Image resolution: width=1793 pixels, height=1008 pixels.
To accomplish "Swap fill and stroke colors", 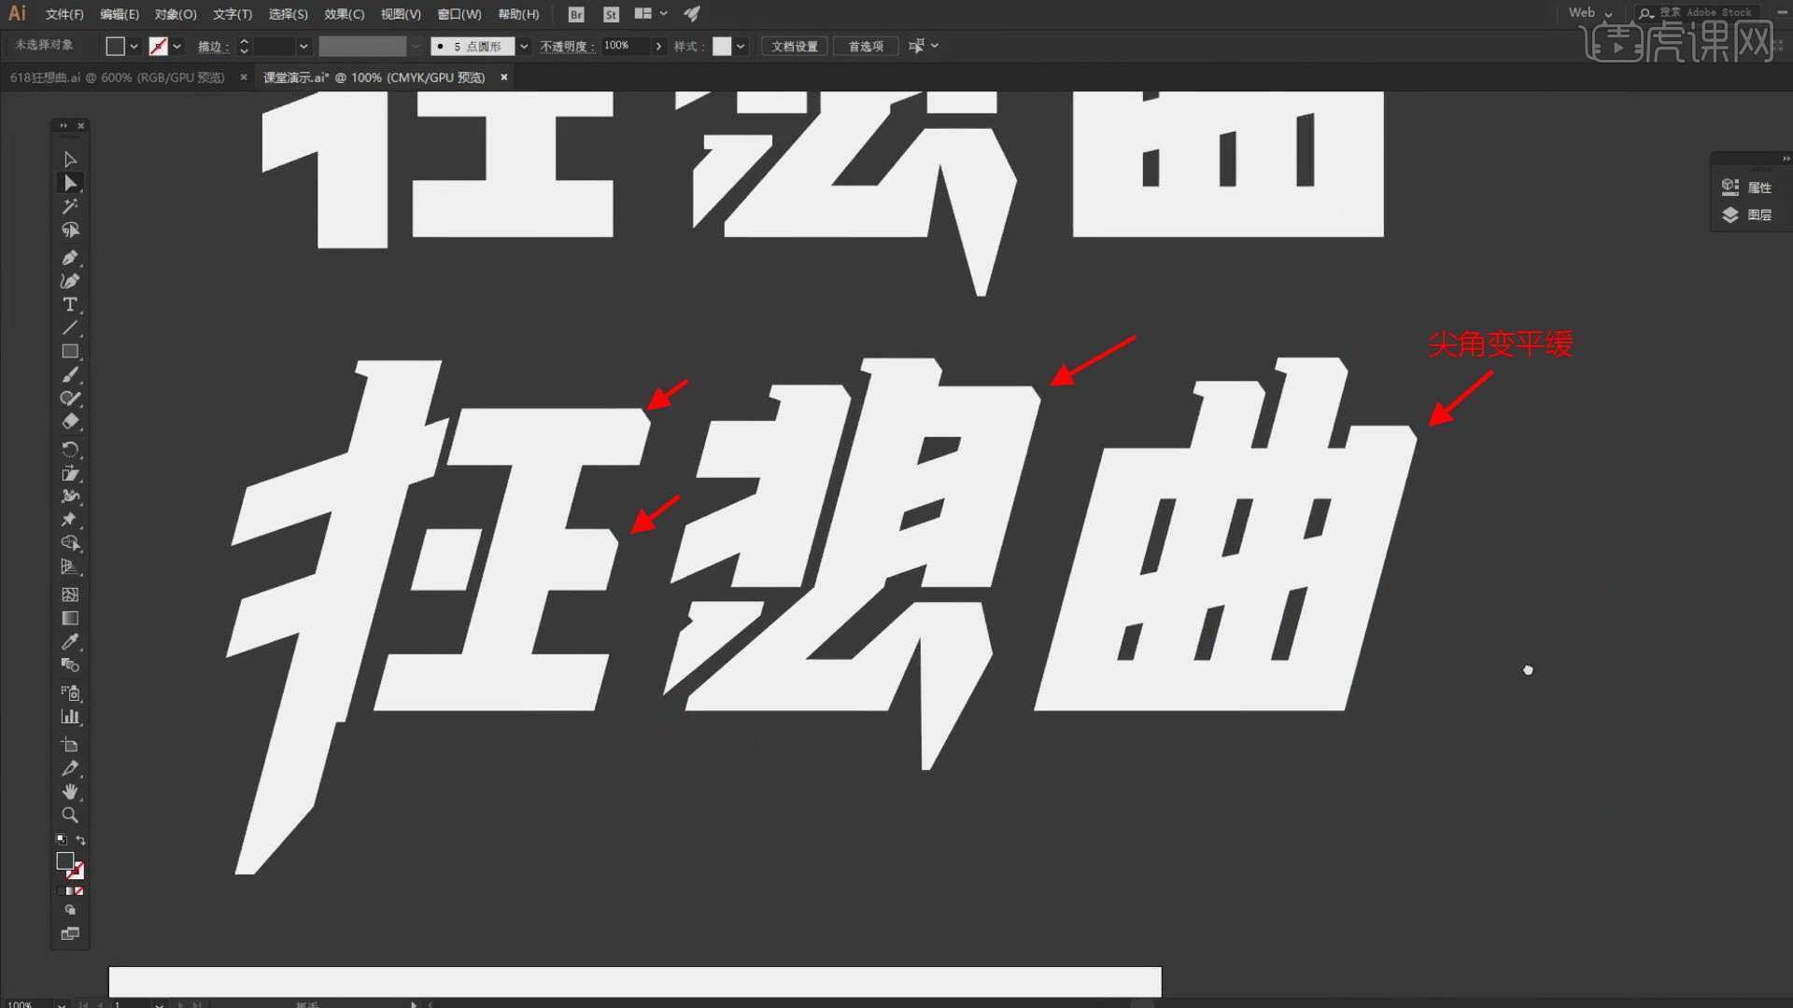I will [81, 840].
